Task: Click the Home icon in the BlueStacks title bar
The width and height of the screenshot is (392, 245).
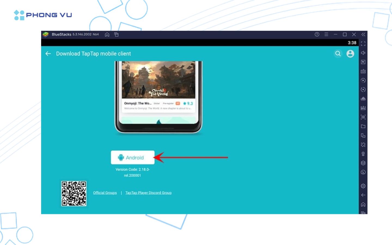Action: pyautogui.click(x=107, y=35)
